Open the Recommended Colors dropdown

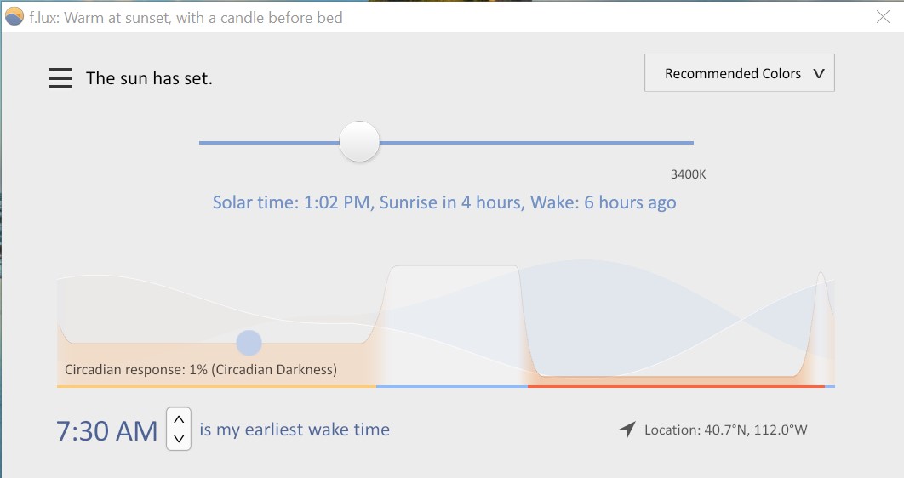tap(739, 73)
